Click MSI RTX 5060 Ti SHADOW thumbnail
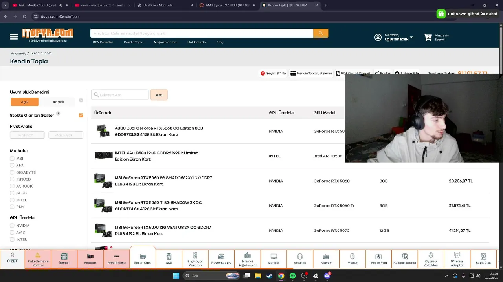This screenshot has width=503, height=282. point(103,206)
